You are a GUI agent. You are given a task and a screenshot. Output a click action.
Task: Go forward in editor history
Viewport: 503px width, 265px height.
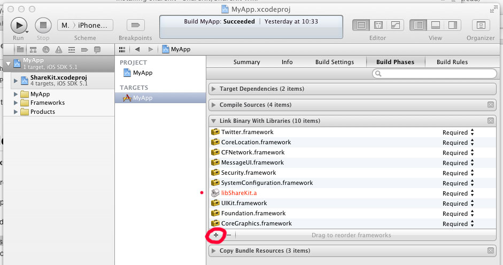coord(150,49)
